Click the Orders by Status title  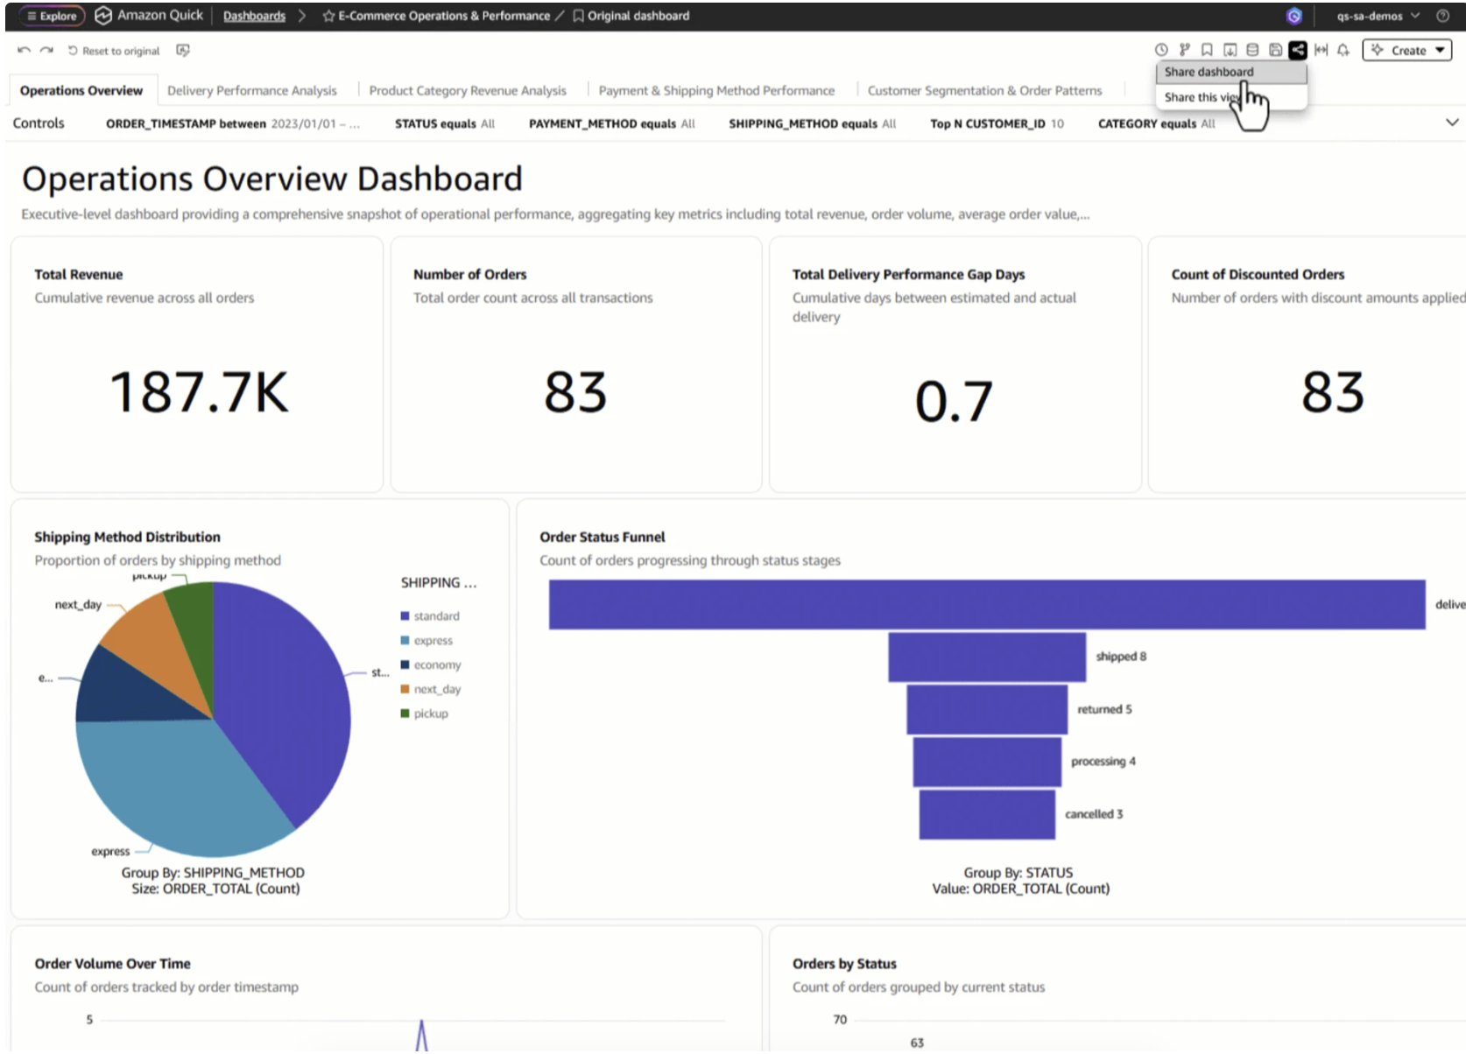point(844,963)
